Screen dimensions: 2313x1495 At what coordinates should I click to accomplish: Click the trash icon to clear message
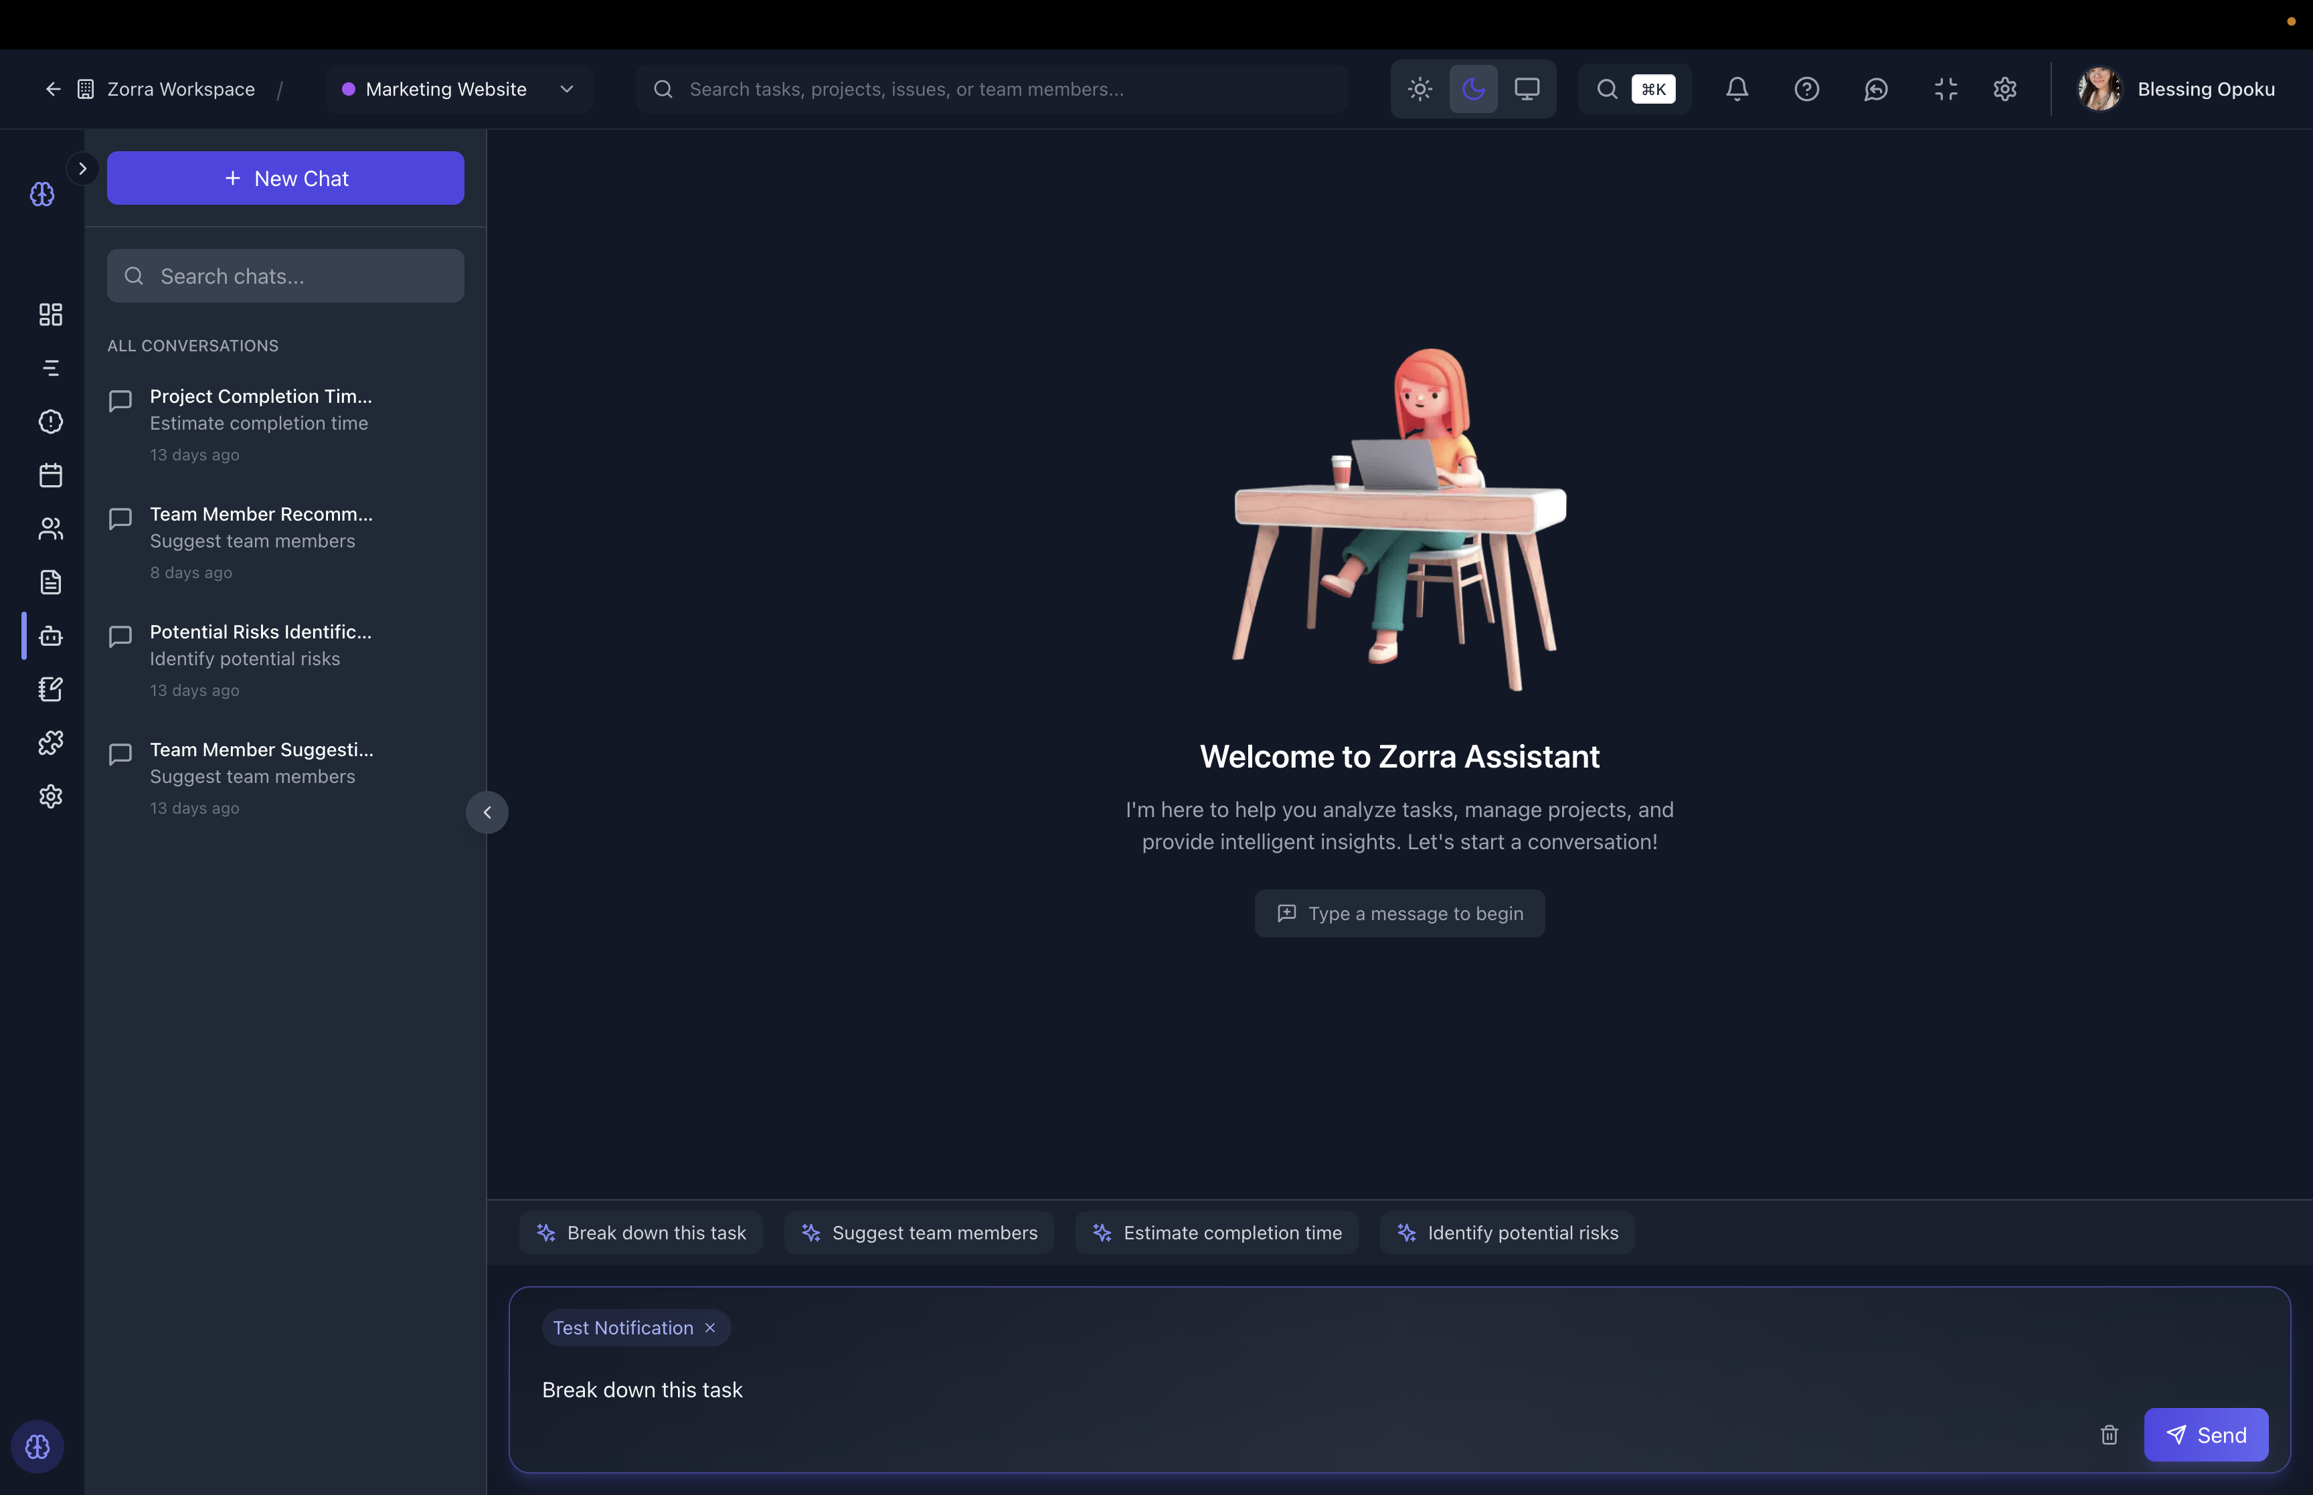point(2109,1435)
